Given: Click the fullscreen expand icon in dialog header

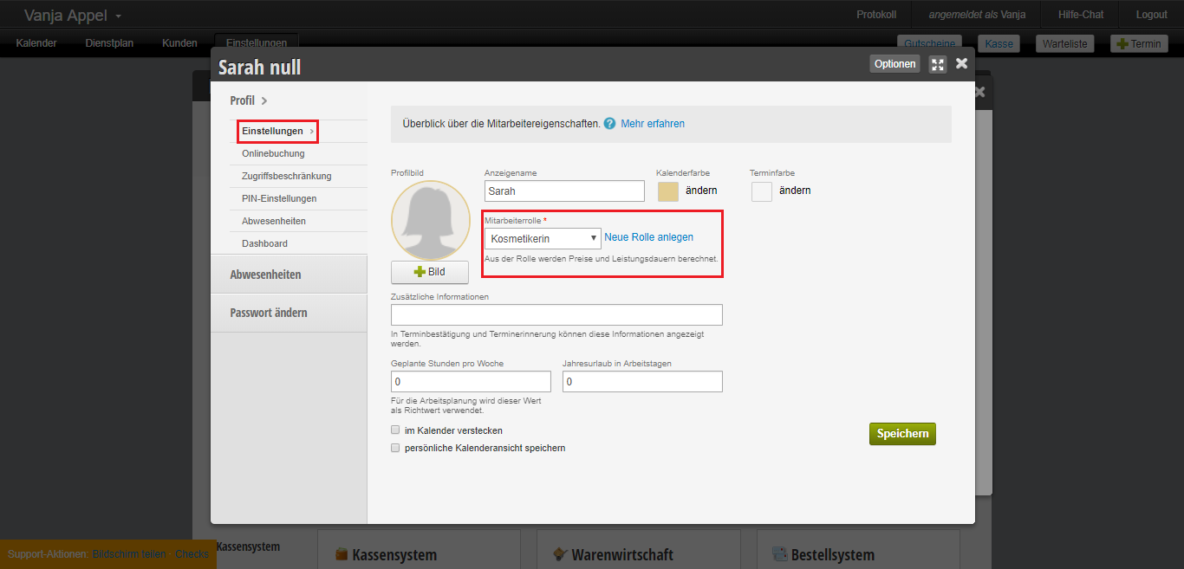Looking at the screenshot, I should point(937,64).
